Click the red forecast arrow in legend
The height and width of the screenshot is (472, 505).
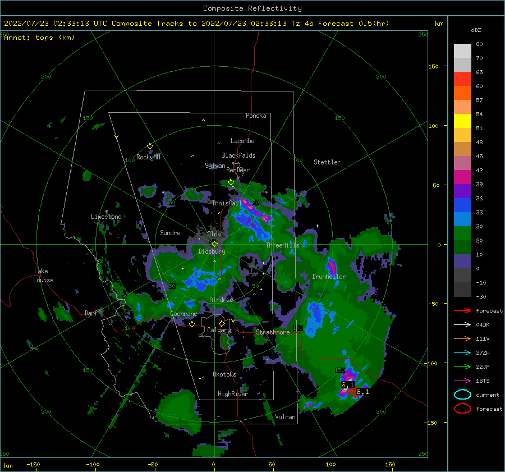[462, 310]
